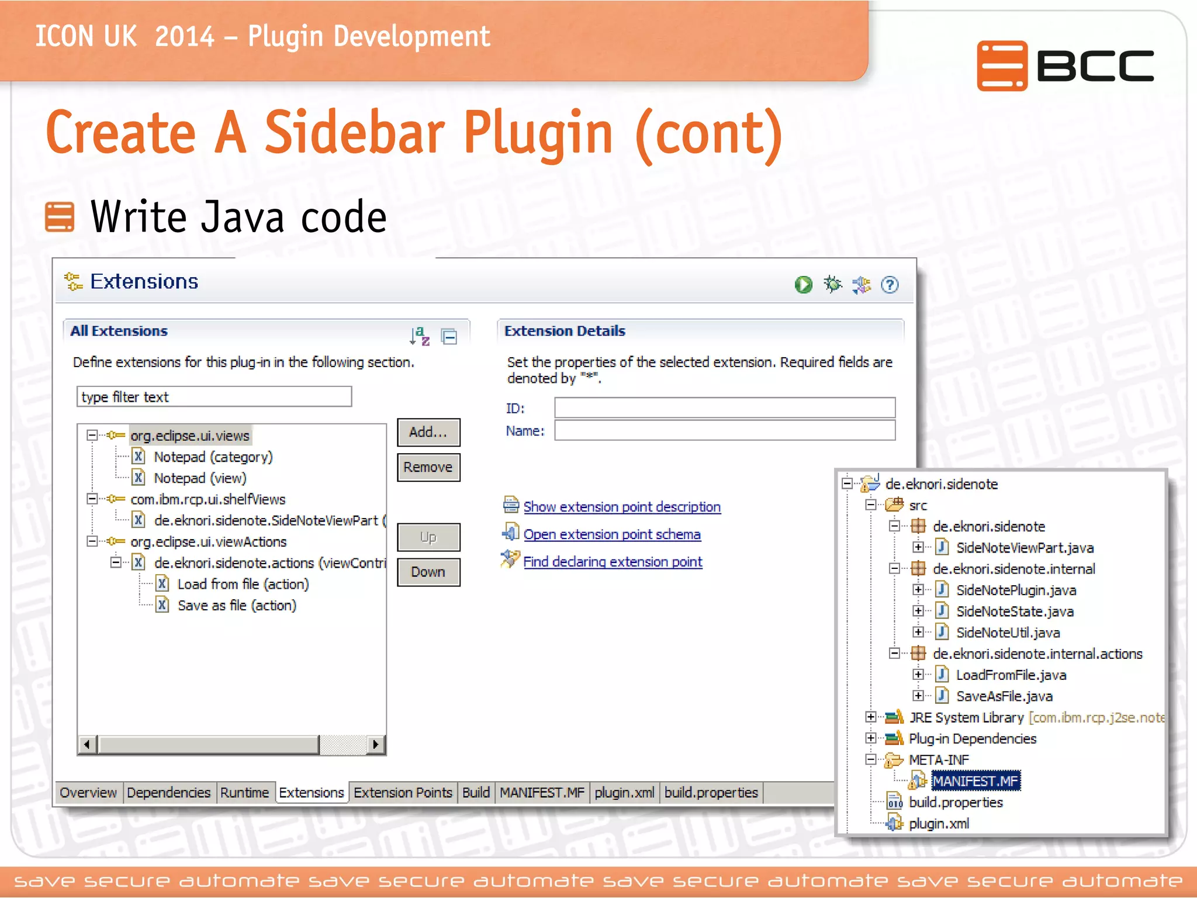Viewport: 1197px width, 898px height.
Task: Select MANIFEST.MF in the project tree
Action: tap(975, 780)
